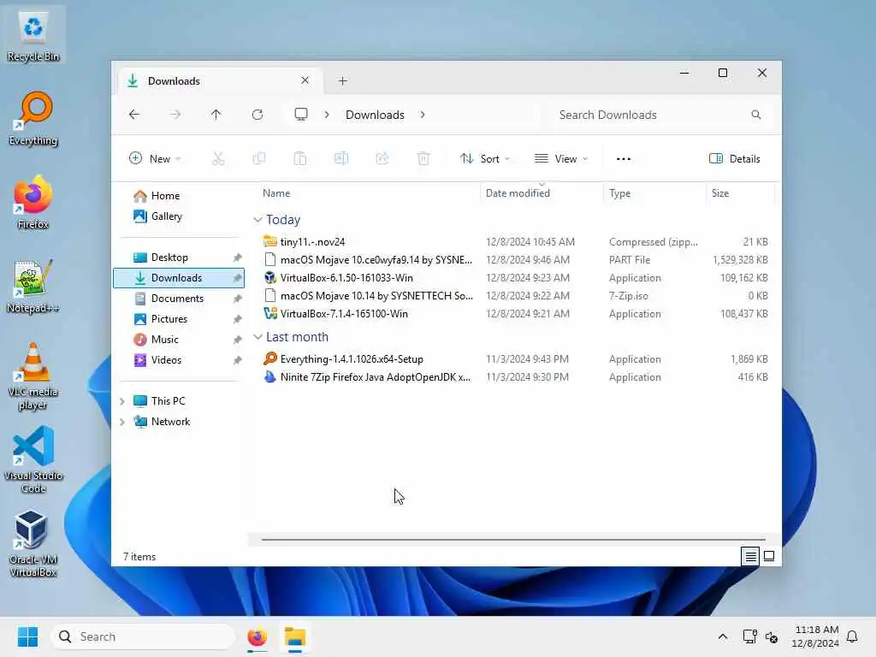The image size is (876, 657).
Task: Click the Rename toolbar icon
Action: coord(341,158)
